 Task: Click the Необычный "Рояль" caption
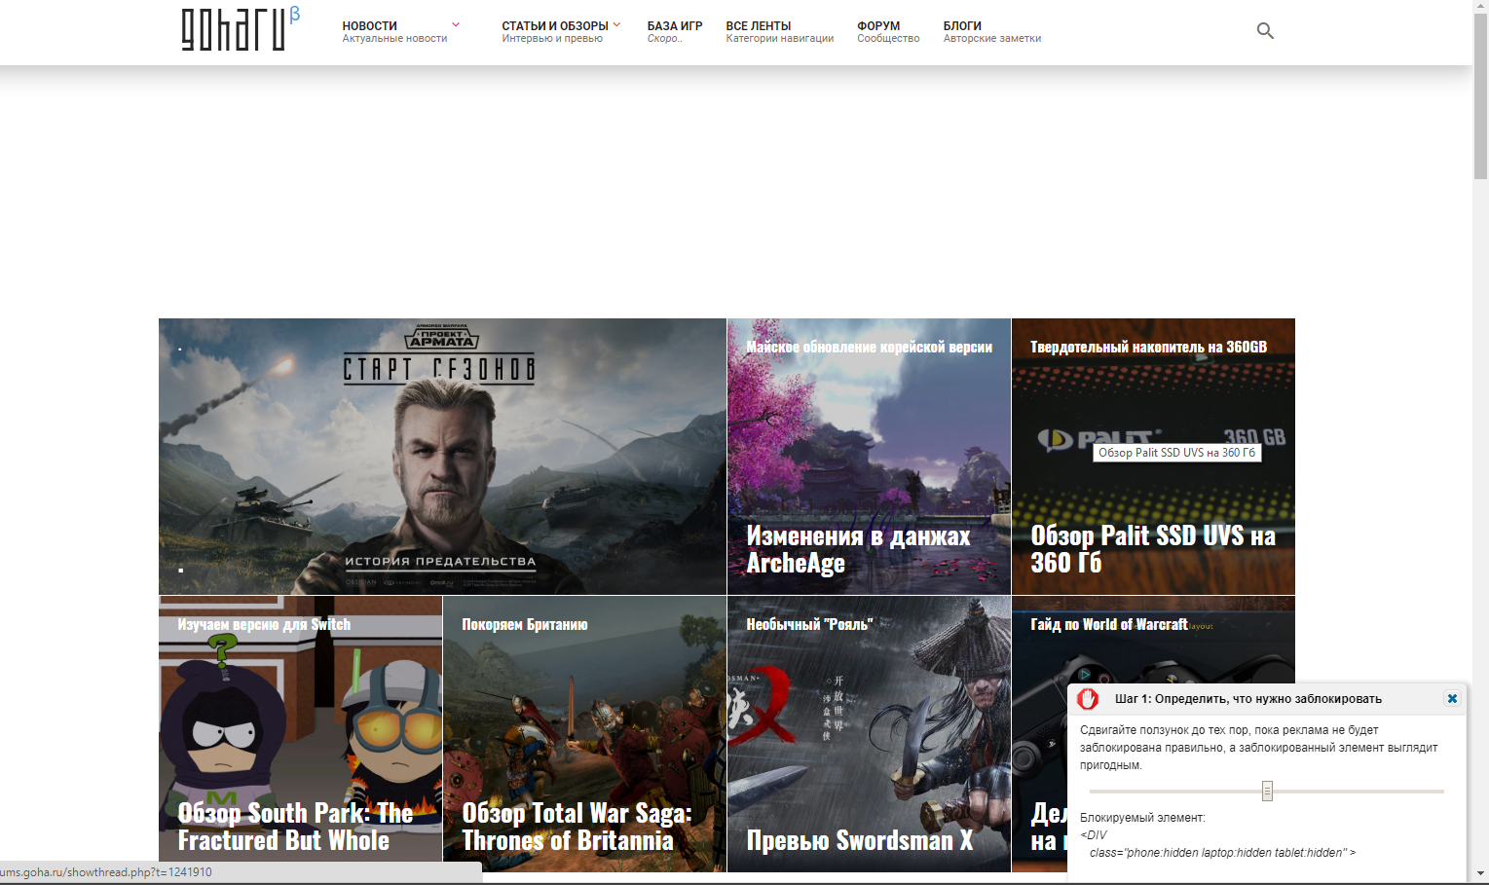click(809, 624)
